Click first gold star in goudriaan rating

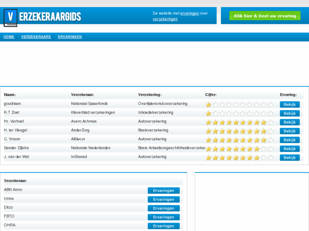click(x=208, y=105)
